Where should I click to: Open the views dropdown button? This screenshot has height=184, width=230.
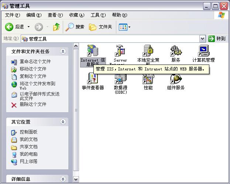(x=124, y=27)
